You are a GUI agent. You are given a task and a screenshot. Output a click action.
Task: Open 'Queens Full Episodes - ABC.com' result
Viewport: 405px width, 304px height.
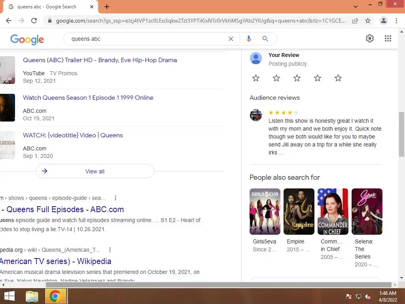coord(62,209)
